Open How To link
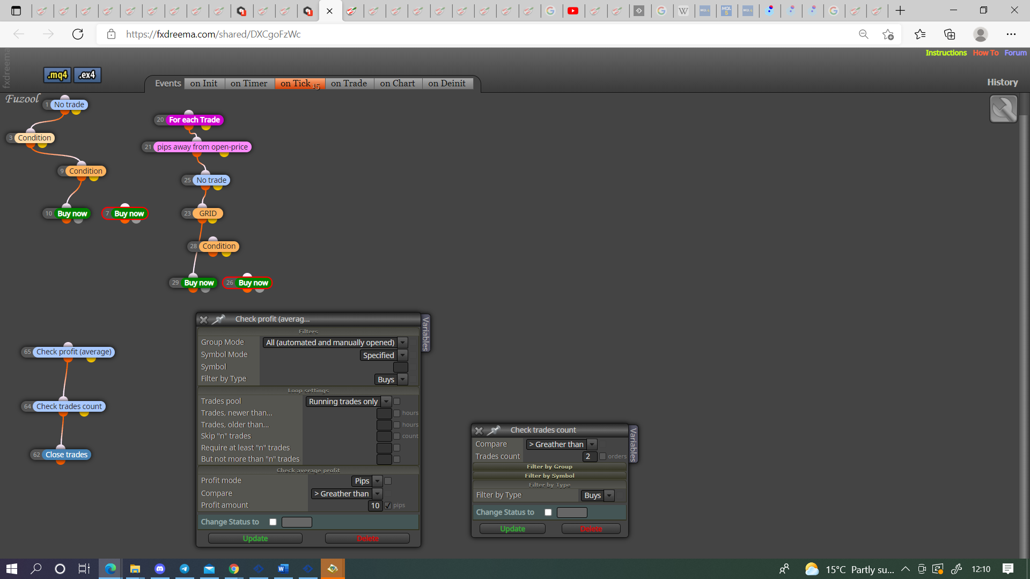 (985, 53)
